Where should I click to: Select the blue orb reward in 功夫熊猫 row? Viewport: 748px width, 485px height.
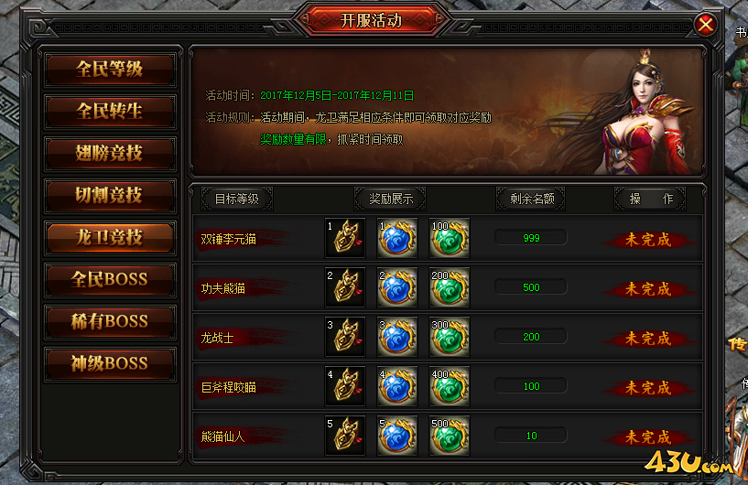(x=397, y=287)
